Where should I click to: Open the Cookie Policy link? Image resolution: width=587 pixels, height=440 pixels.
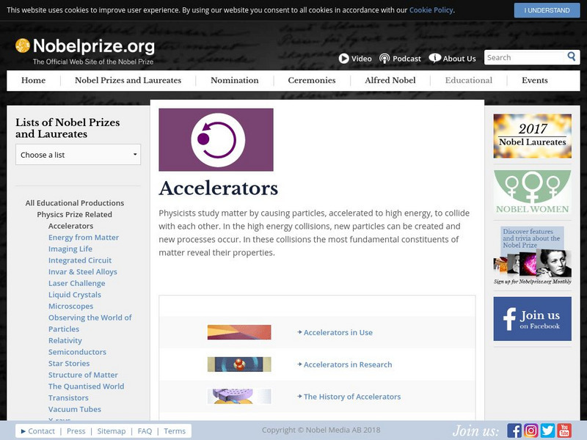tap(431, 10)
